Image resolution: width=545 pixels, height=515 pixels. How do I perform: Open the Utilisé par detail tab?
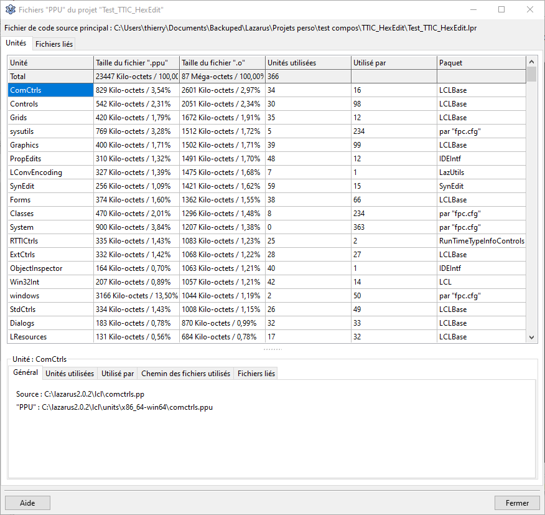(x=118, y=374)
